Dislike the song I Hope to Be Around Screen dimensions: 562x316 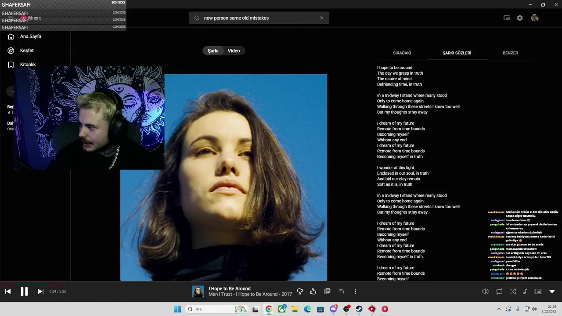point(300,291)
